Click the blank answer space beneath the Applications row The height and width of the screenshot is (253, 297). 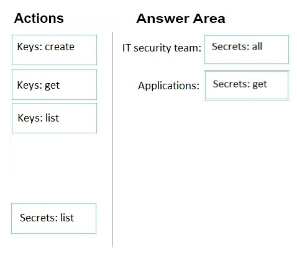pyautogui.click(x=205, y=174)
